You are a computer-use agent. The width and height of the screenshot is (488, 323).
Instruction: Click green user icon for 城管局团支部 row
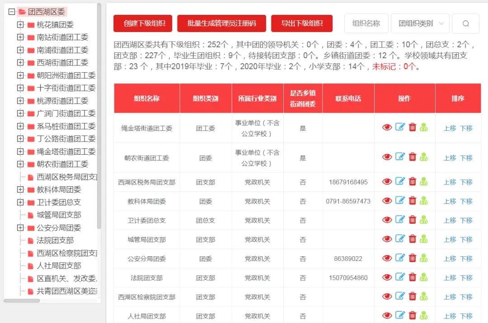(x=423, y=239)
